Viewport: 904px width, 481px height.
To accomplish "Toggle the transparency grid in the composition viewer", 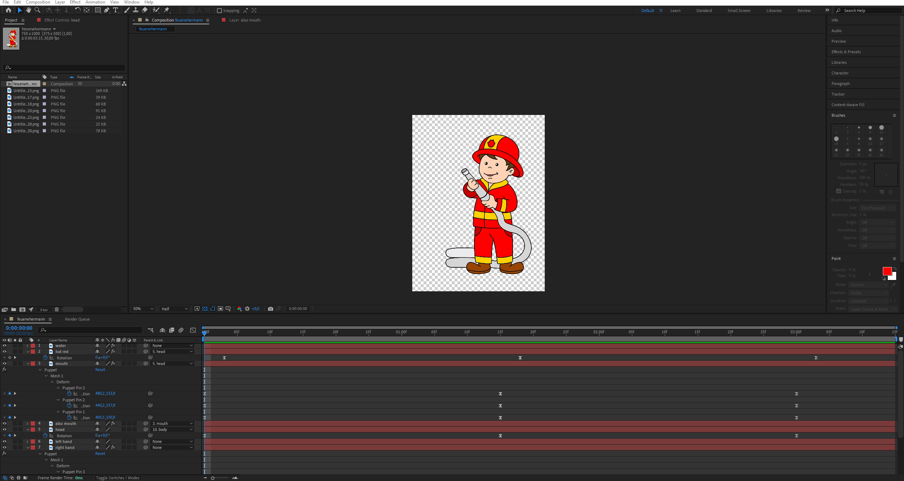I will tap(205, 309).
